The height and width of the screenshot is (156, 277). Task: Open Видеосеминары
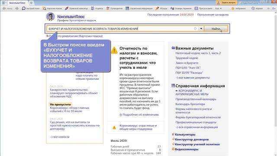(187, 149)
